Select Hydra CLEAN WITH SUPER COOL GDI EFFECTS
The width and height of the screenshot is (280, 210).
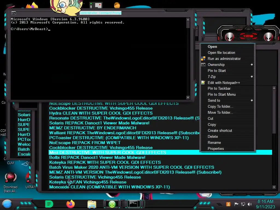click(x=101, y=113)
